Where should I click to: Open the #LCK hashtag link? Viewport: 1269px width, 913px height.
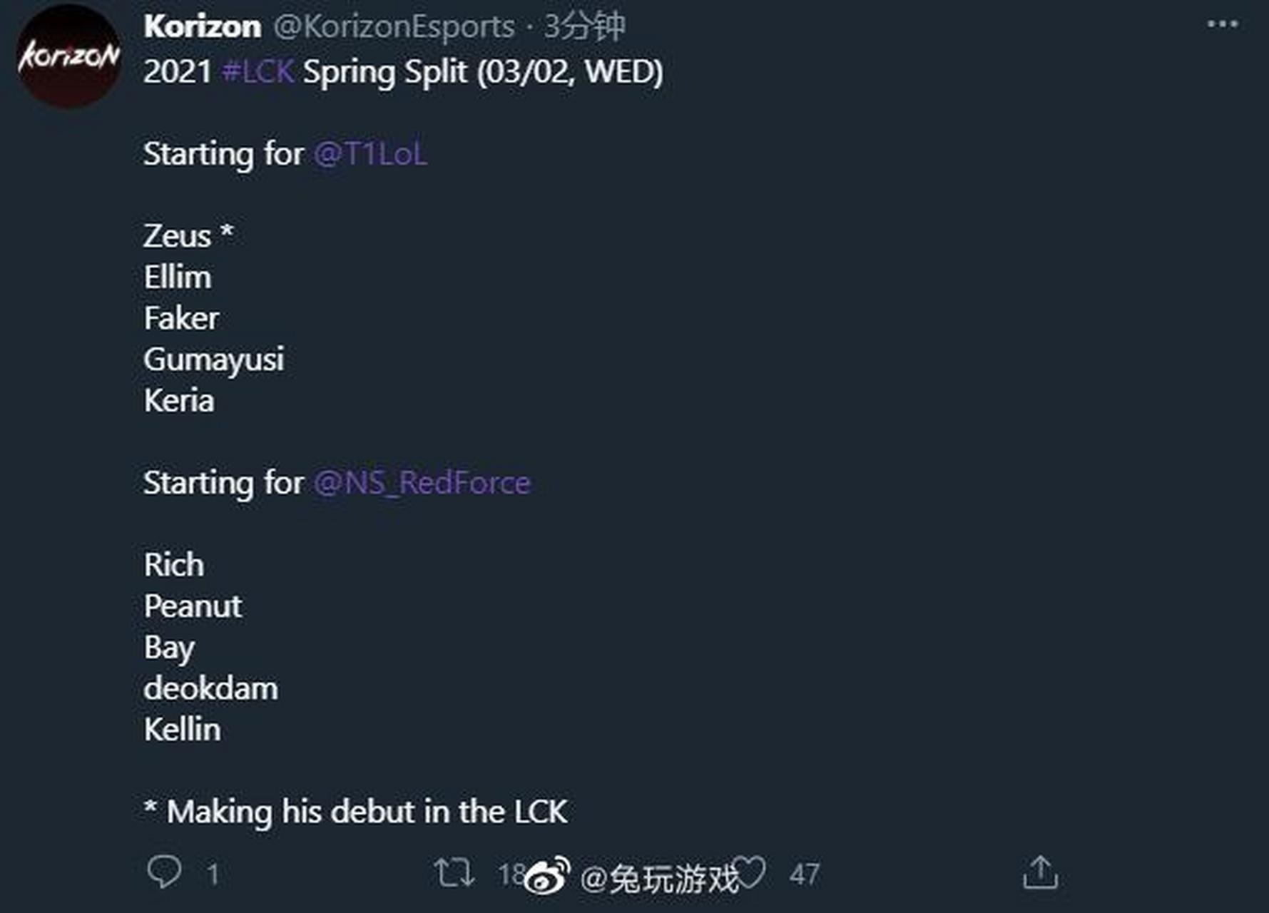tap(258, 72)
